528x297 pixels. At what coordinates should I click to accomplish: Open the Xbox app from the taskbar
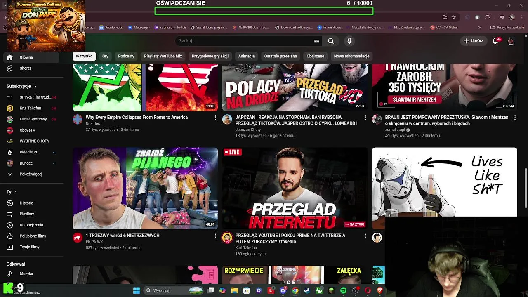pyautogui.click(x=319, y=290)
